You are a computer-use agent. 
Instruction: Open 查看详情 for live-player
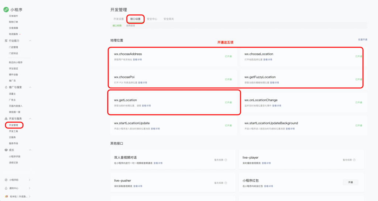tap(266, 163)
